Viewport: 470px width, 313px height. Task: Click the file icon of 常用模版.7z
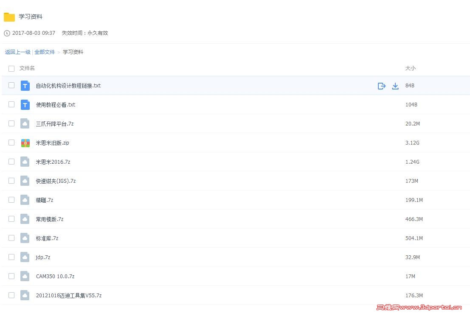(25, 219)
